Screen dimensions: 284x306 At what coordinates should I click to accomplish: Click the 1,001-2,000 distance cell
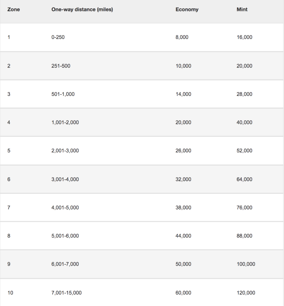pyautogui.click(x=65, y=122)
